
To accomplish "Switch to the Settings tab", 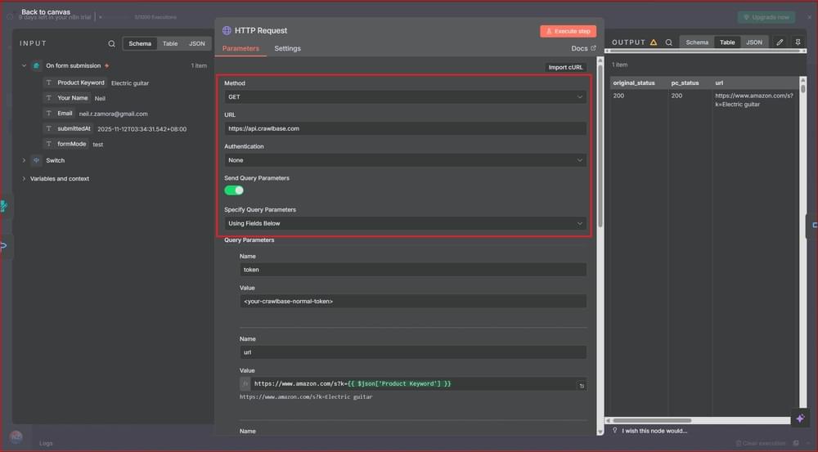I will coord(287,49).
